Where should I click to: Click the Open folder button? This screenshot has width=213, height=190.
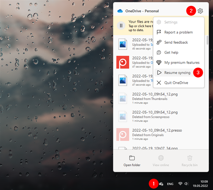(132, 161)
